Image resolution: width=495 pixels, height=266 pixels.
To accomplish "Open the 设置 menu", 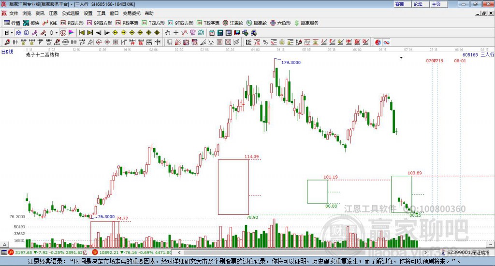I will point(88,13).
